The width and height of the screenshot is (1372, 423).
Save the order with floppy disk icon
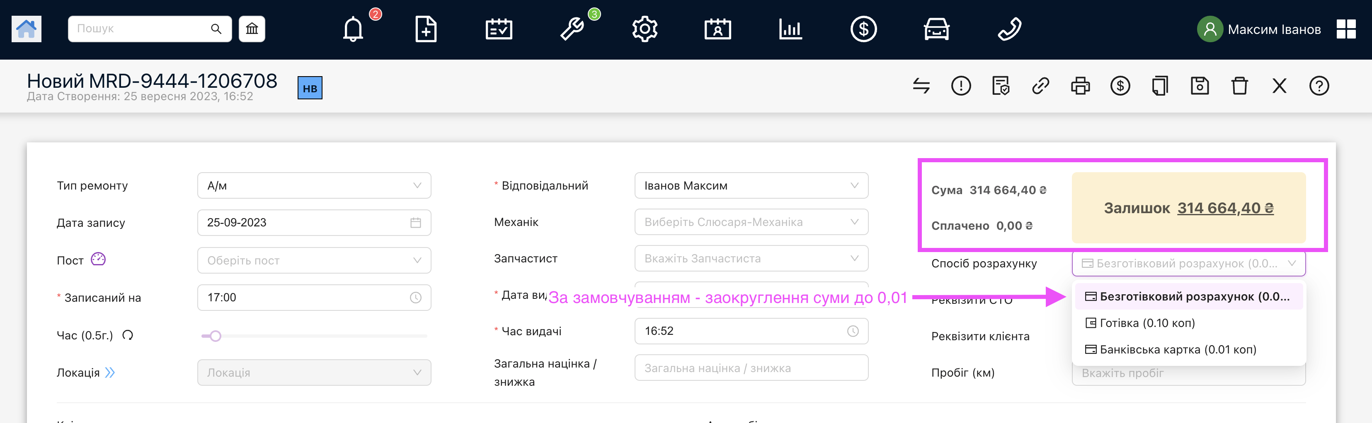point(1200,86)
